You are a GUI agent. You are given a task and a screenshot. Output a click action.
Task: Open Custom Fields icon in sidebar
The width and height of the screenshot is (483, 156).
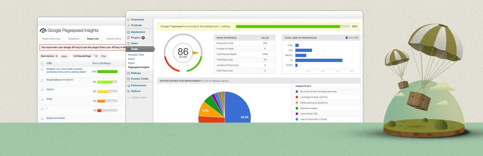pos(129,79)
